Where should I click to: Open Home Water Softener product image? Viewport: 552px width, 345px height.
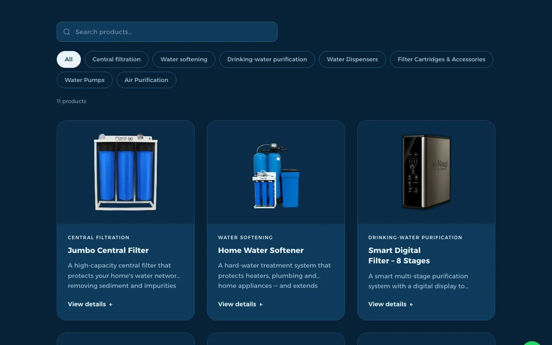[x=276, y=175]
